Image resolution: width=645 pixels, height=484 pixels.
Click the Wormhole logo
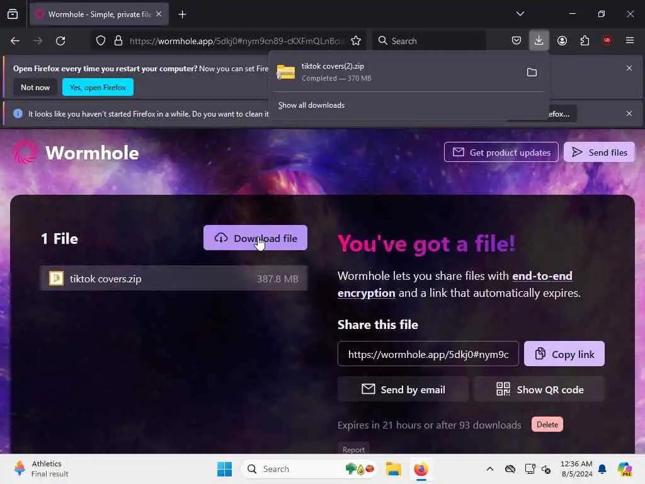pyautogui.click(x=76, y=153)
